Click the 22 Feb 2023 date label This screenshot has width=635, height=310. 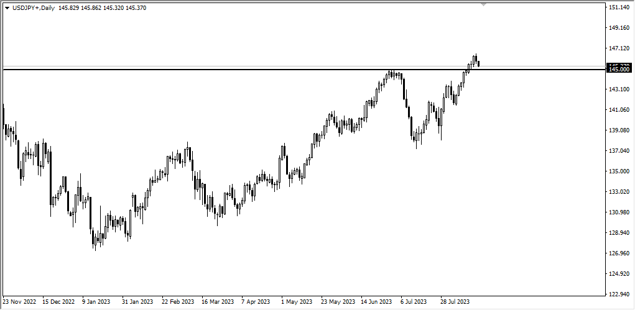click(x=178, y=303)
